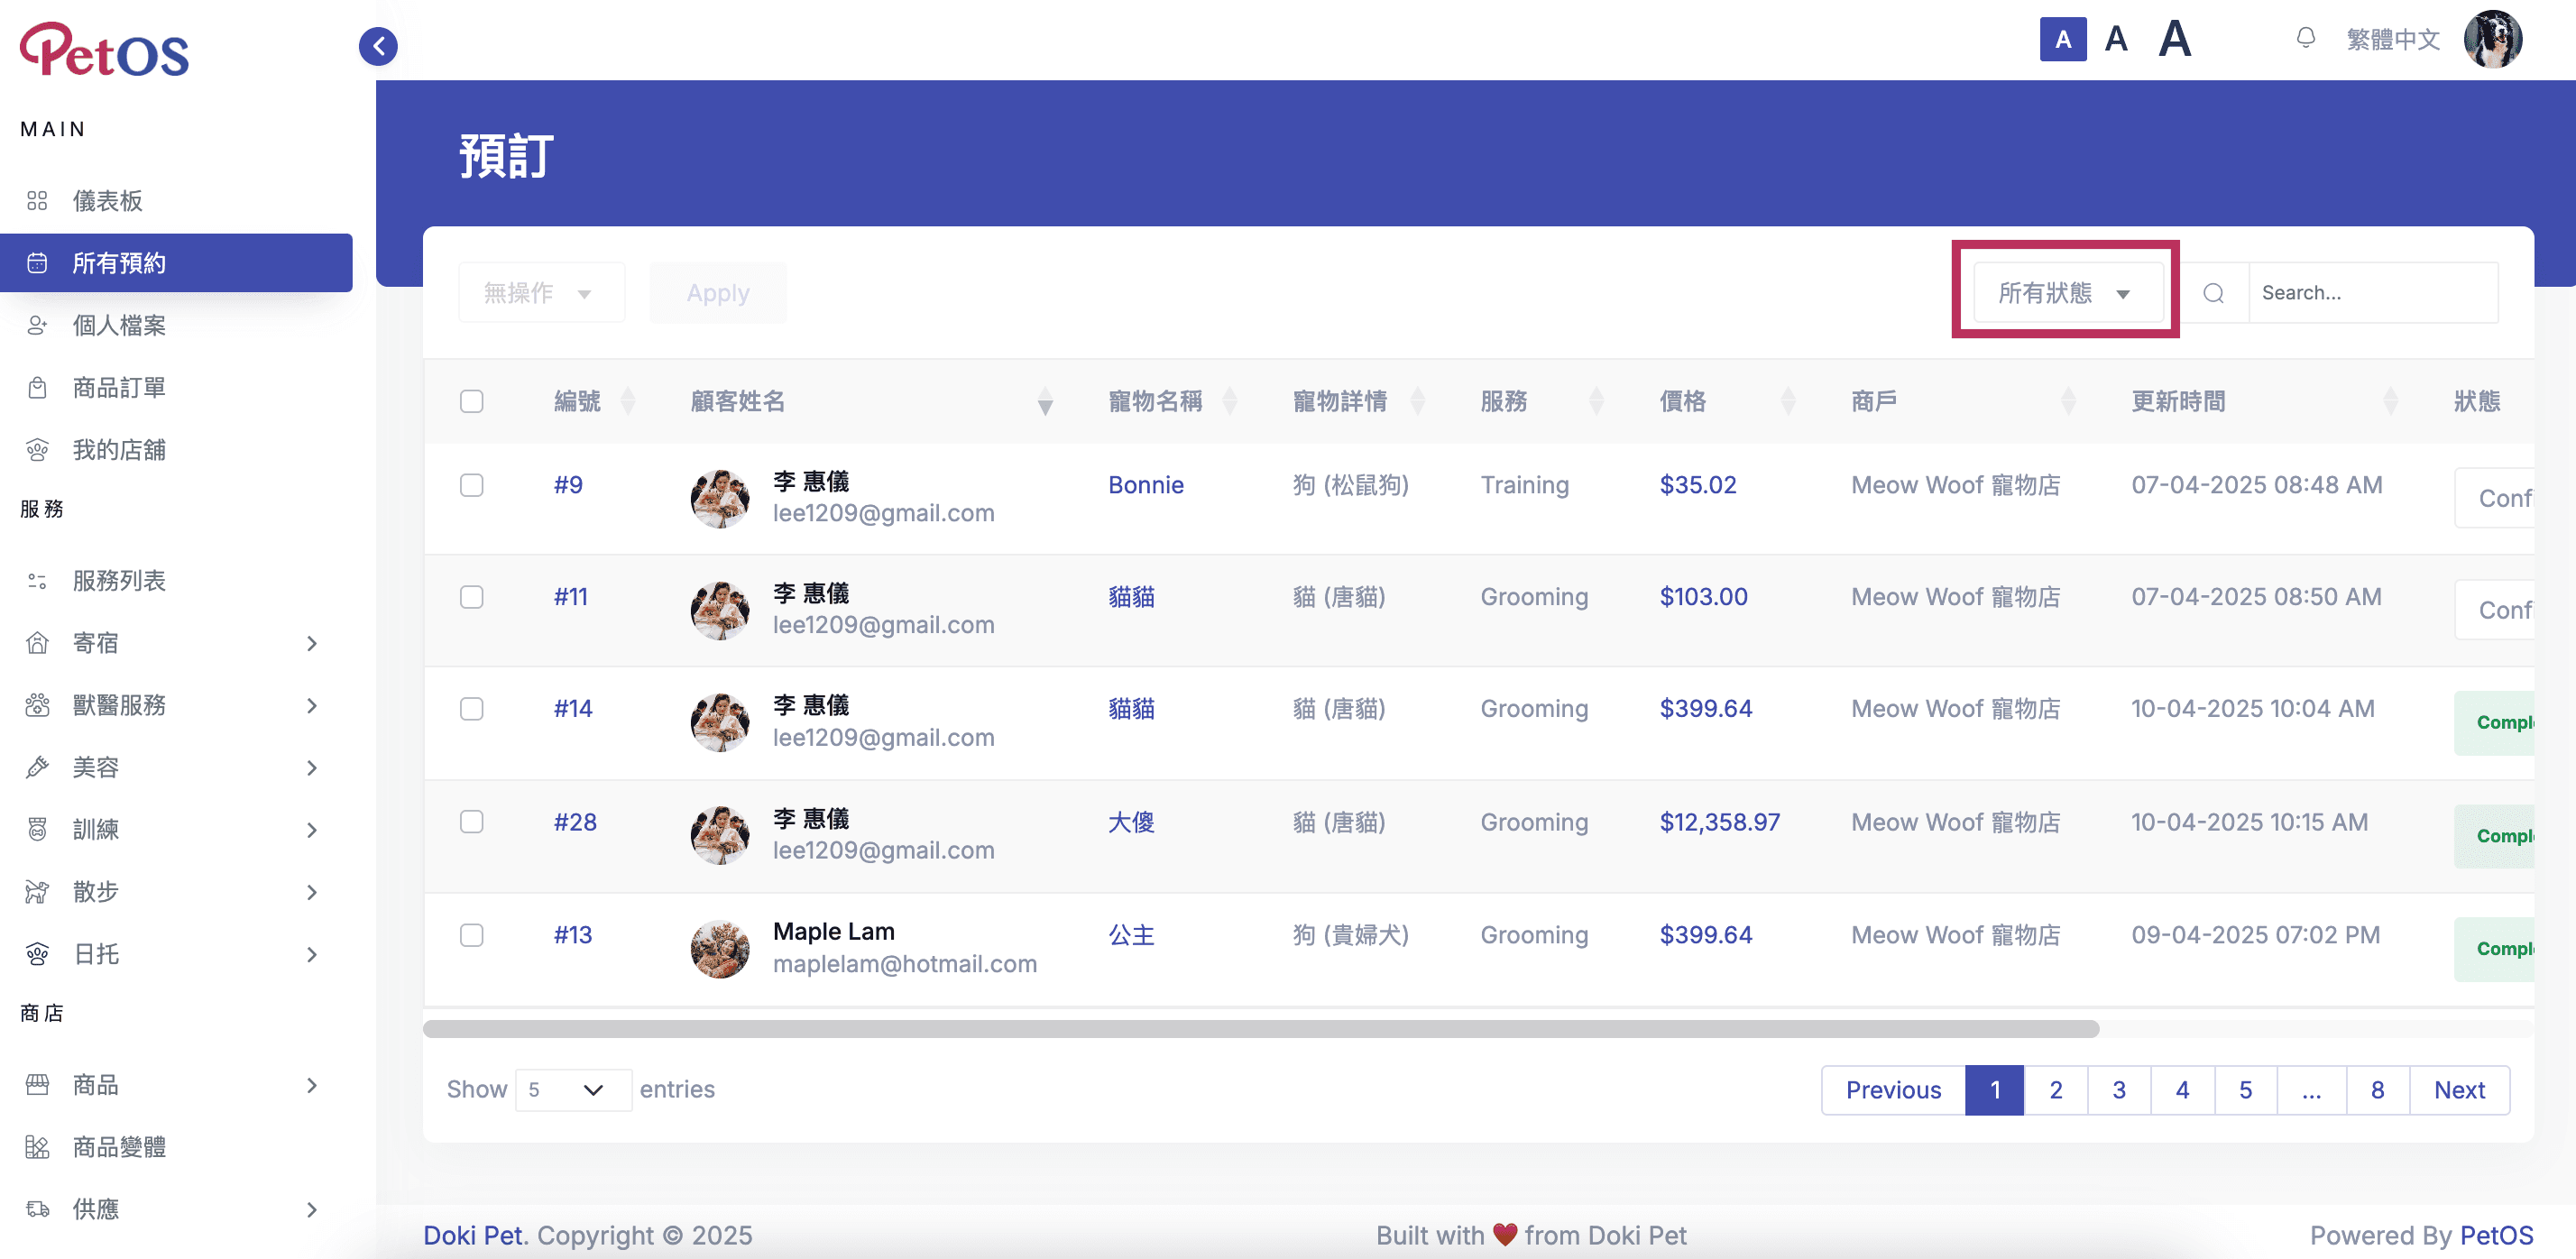Go to page 2

coord(2055,1089)
